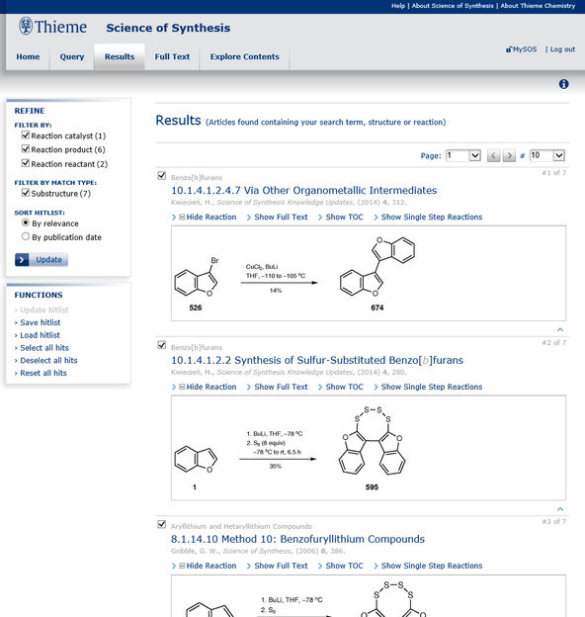Click Log out
Image resolution: width=585 pixels, height=617 pixels.
(562, 49)
